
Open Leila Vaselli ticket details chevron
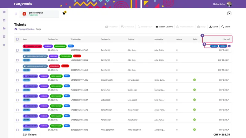click(228, 100)
